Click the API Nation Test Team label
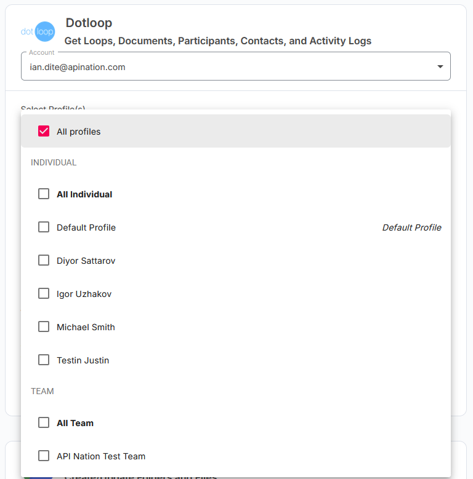473x479 pixels. pos(101,456)
